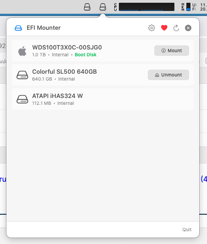The width and height of the screenshot is (207, 244).
Task: Click the Colorful SL500 drive icon
Action: click(22, 75)
